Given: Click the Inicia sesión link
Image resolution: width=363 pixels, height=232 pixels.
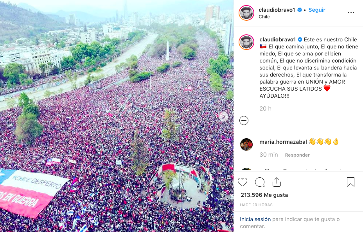Looking at the screenshot, I should (255, 219).
